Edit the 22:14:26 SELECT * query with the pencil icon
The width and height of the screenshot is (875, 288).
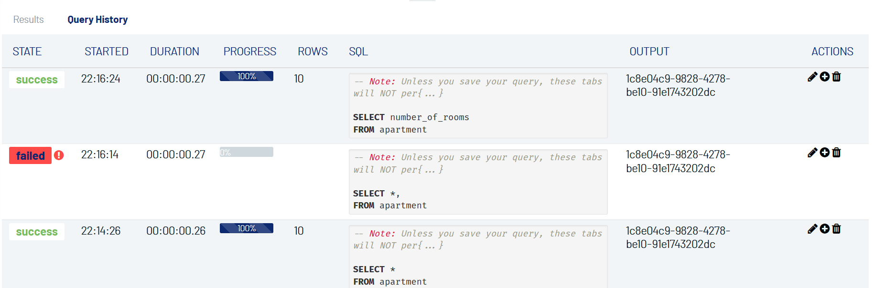click(x=812, y=229)
